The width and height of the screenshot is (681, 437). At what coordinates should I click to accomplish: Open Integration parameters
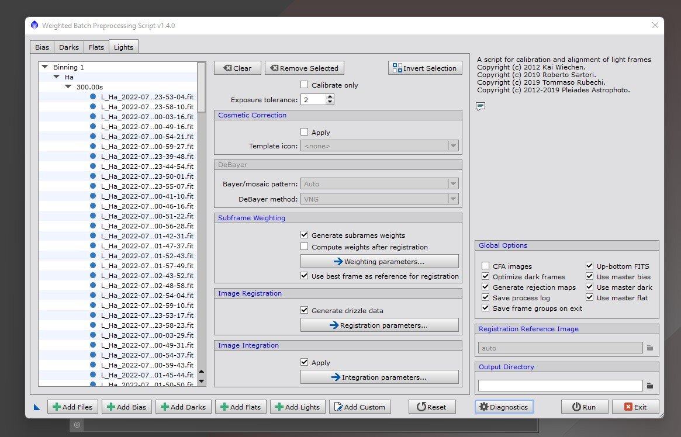coord(379,377)
